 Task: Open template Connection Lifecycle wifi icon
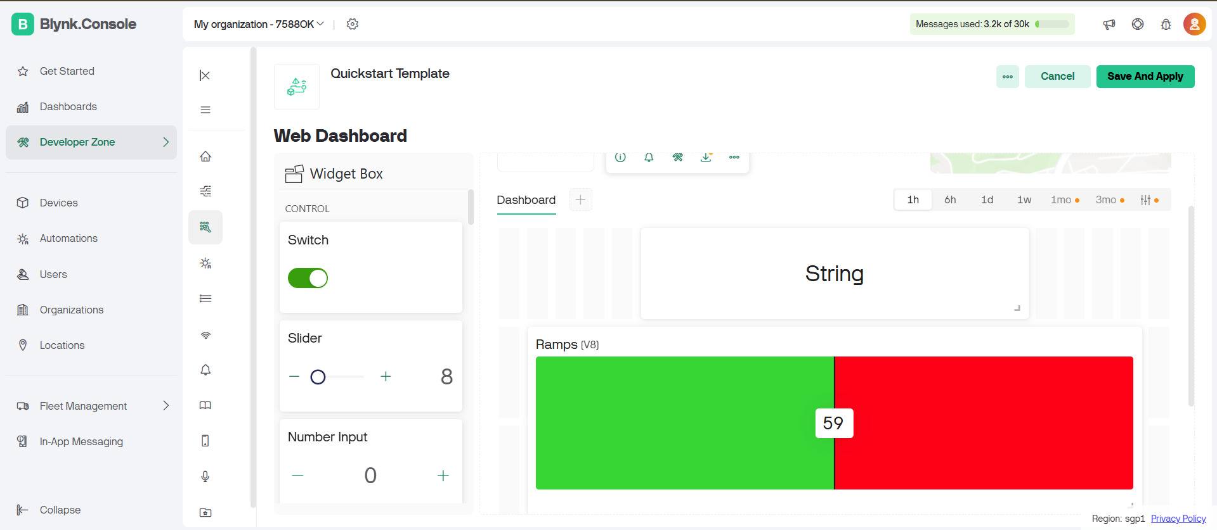205,335
